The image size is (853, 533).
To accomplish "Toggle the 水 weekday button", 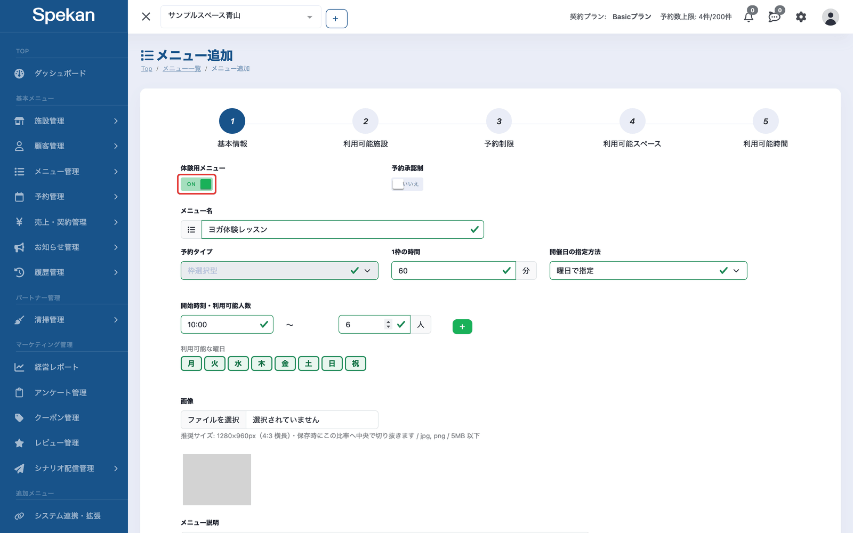I will [238, 364].
